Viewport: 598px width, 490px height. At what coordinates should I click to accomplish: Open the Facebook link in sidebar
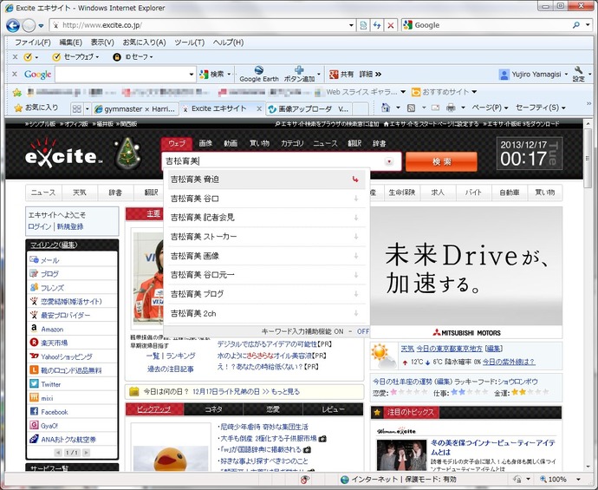tap(54, 412)
